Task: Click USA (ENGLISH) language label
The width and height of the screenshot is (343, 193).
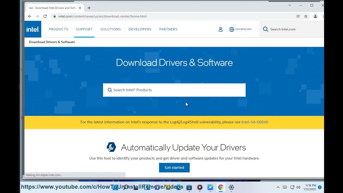Action: 243,29
